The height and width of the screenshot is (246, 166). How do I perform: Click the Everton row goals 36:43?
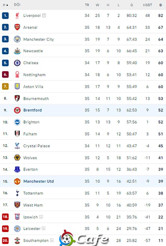click(x=132, y=169)
